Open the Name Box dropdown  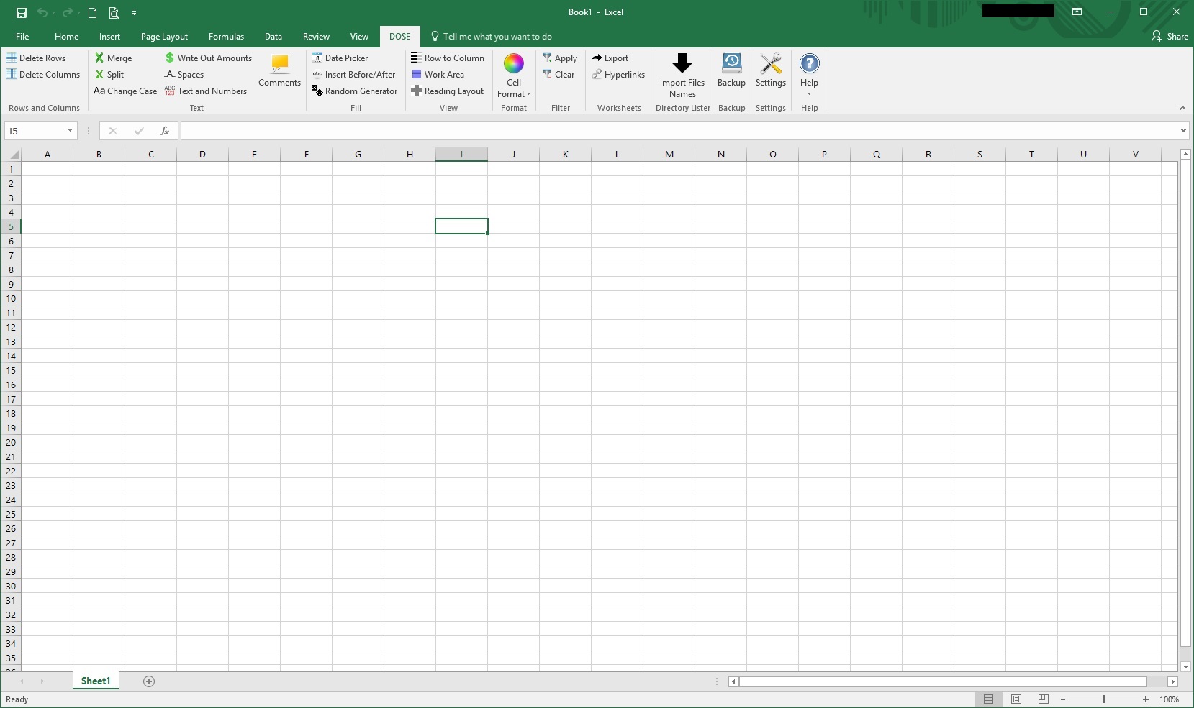(70, 130)
